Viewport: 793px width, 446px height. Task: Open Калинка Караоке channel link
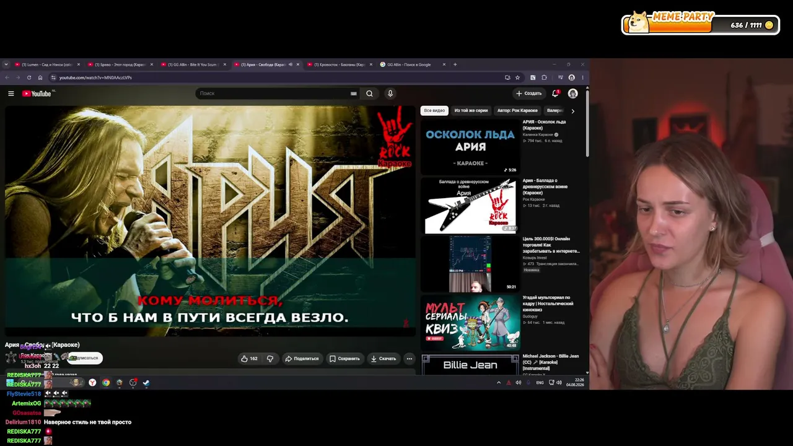538,134
